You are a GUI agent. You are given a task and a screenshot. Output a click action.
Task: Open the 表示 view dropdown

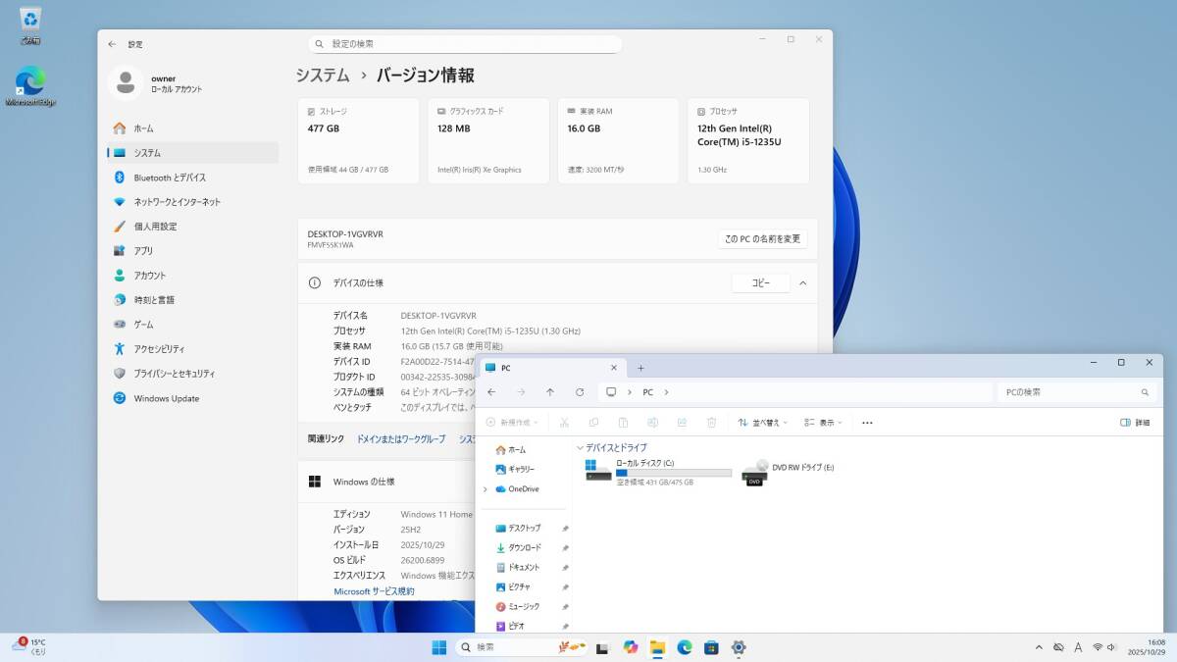824,422
